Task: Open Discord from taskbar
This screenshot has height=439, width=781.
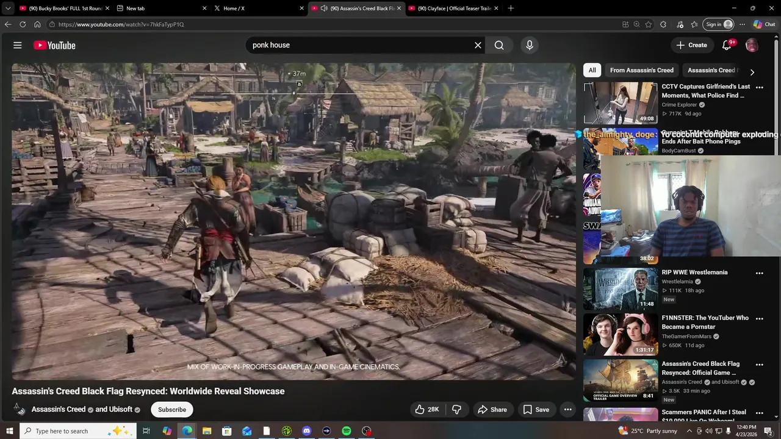Action: tap(306, 431)
